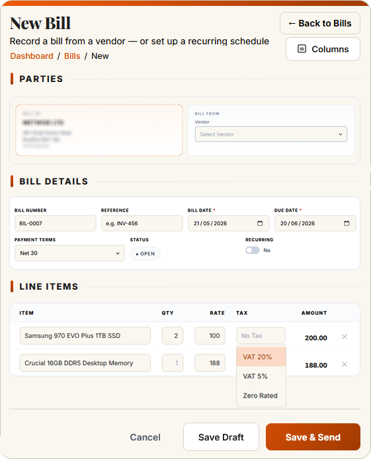Remove the Samsung SSD line item
The width and height of the screenshot is (371, 459).
click(x=345, y=337)
